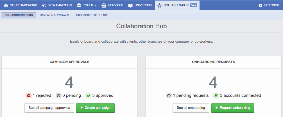Image resolution: width=283 pixels, height=117 pixels.
Task: Expand the Tools dropdown arrow
Action: pos(96,5)
